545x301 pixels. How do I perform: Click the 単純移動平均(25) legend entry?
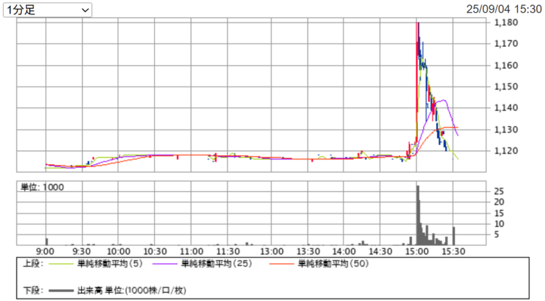point(217,264)
